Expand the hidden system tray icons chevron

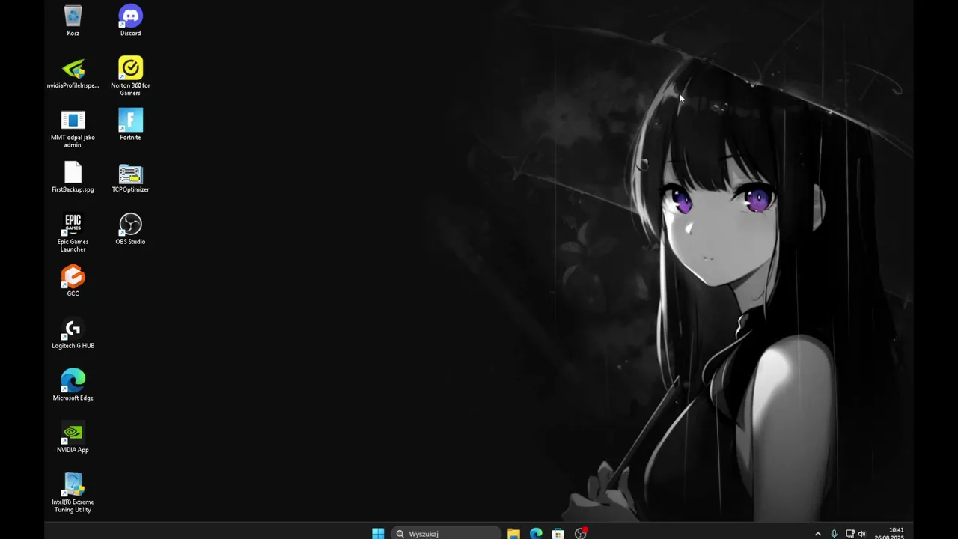[x=817, y=534]
